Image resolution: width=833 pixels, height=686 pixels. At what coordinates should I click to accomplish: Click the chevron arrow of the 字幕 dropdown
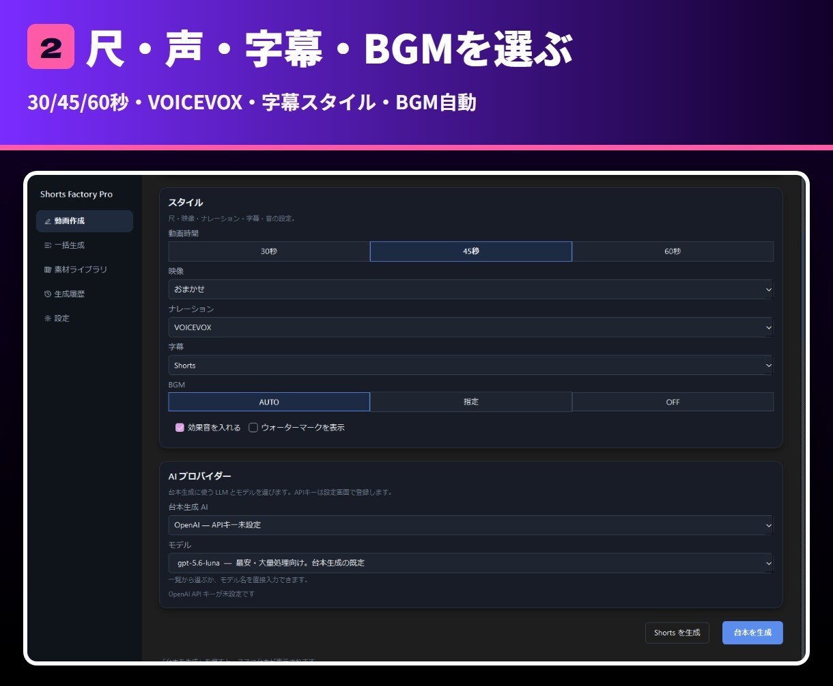[768, 366]
